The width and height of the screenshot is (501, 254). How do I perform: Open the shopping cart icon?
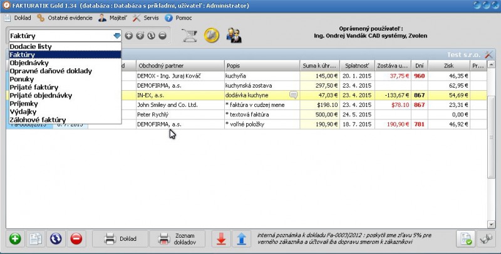(190, 35)
